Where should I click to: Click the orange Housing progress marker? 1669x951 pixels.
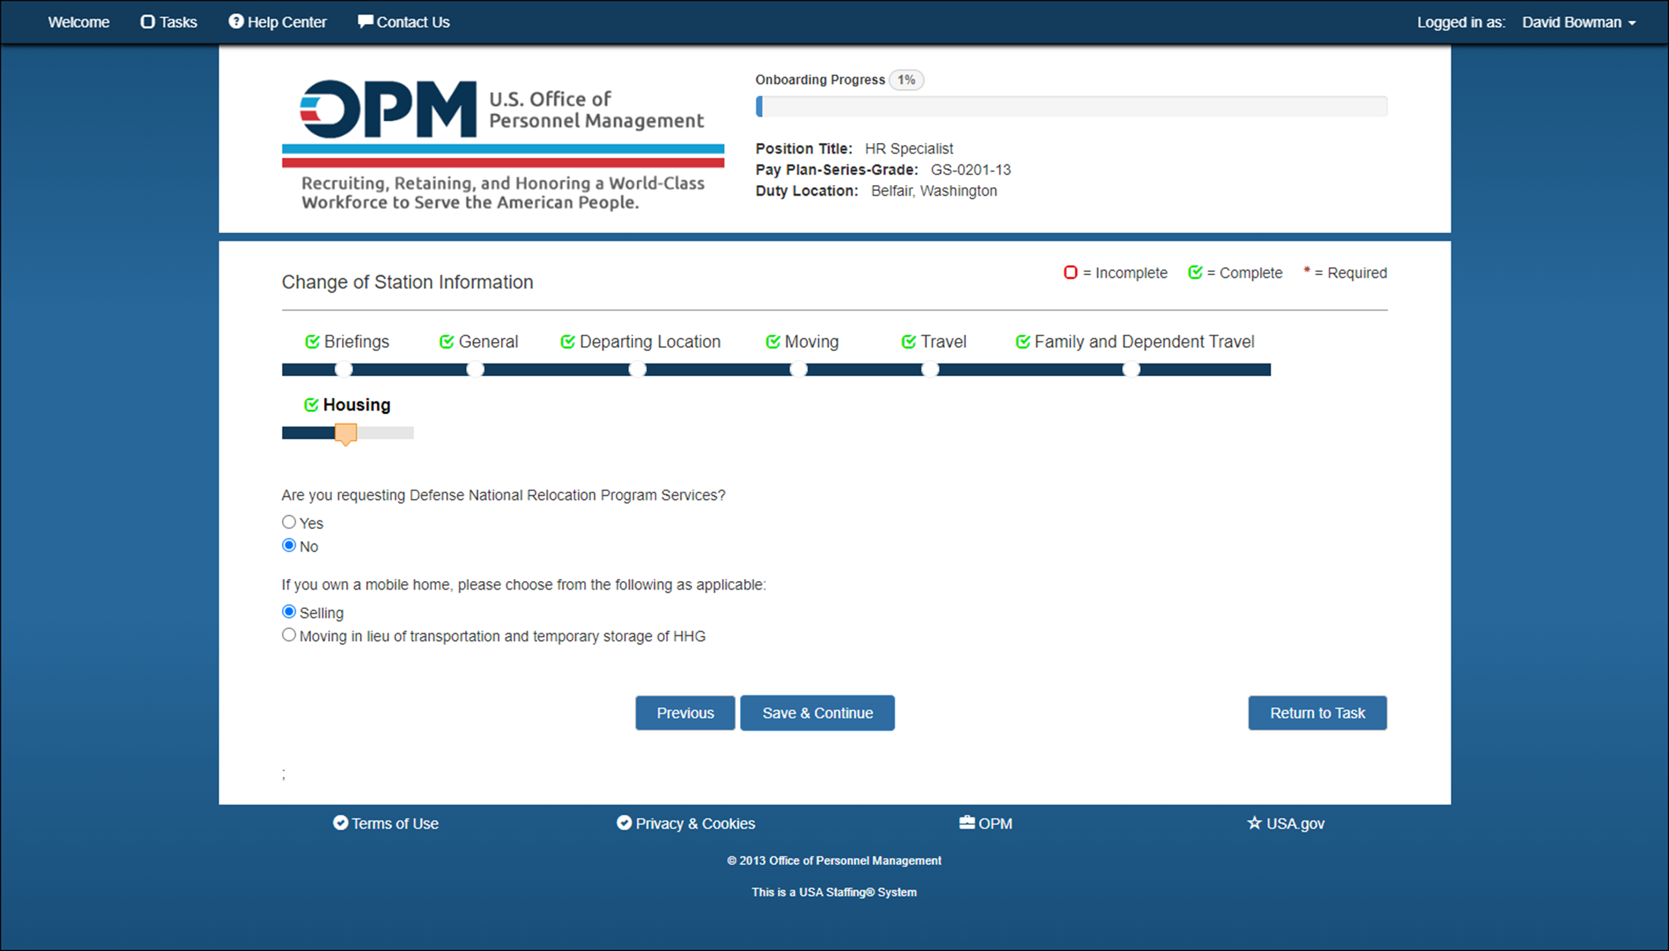click(346, 434)
